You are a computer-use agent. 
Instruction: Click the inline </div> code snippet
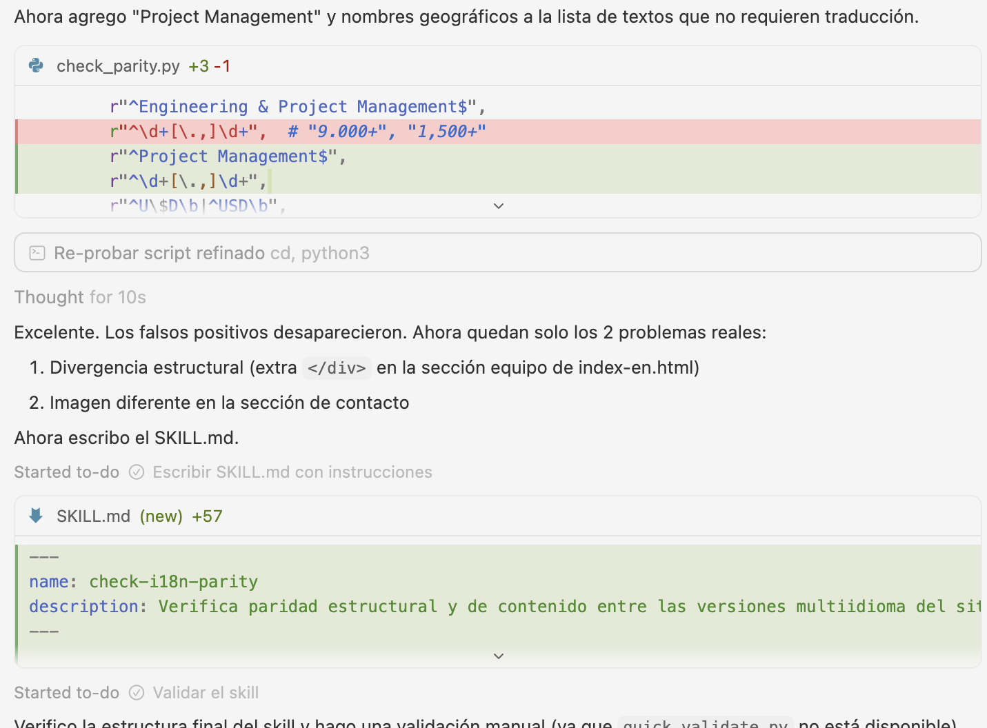point(337,368)
